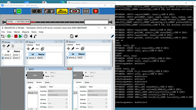Open the File menu
The image size is (196, 110).
pyautogui.click(x=3, y=32)
